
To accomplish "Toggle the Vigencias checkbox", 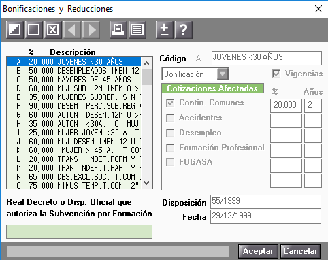I will click(x=276, y=74).
